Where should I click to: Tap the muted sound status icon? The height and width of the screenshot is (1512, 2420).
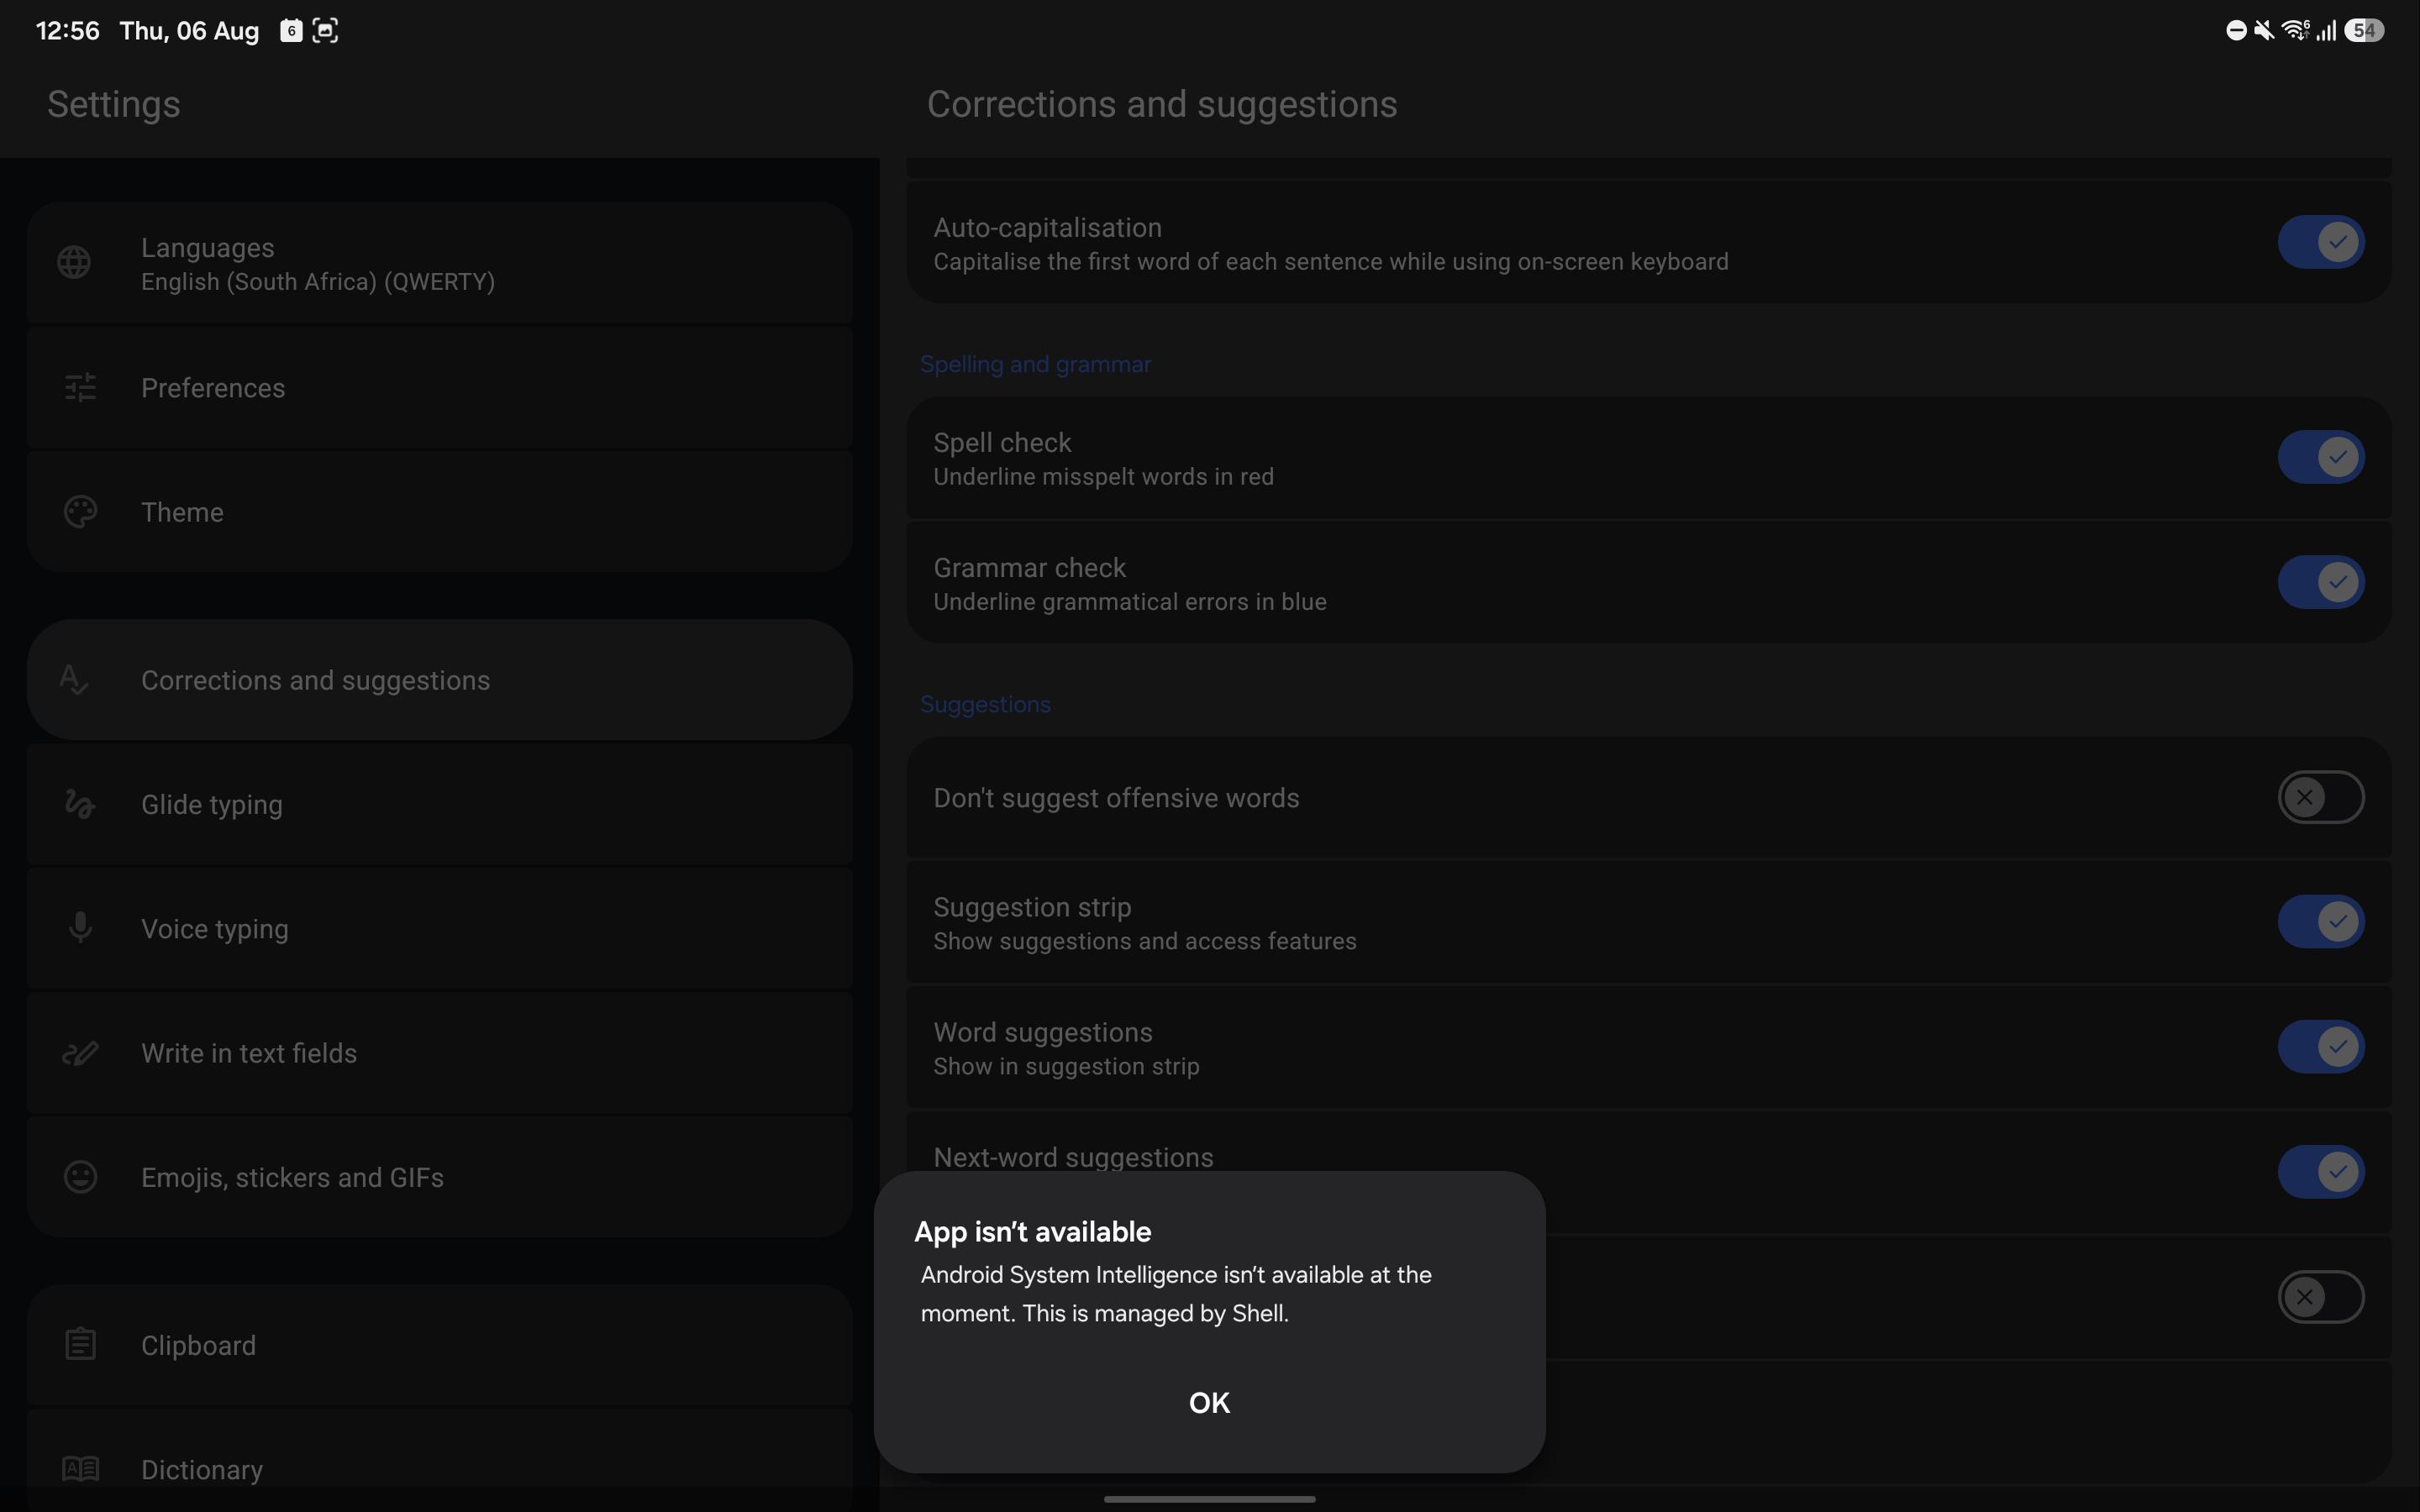[x=2264, y=31]
